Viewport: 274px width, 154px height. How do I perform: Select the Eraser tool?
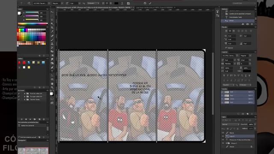click(x=52, y=52)
